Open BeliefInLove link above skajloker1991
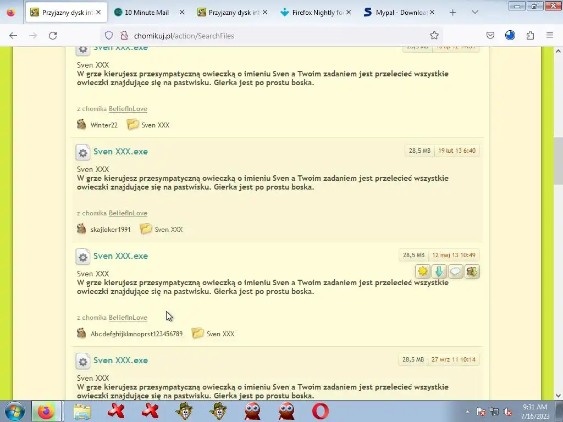 [128, 213]
